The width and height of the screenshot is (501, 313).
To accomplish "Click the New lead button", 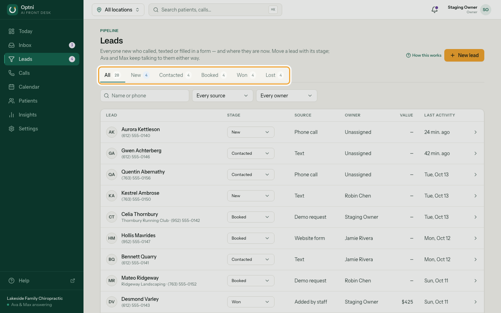I will click(464, 55).
